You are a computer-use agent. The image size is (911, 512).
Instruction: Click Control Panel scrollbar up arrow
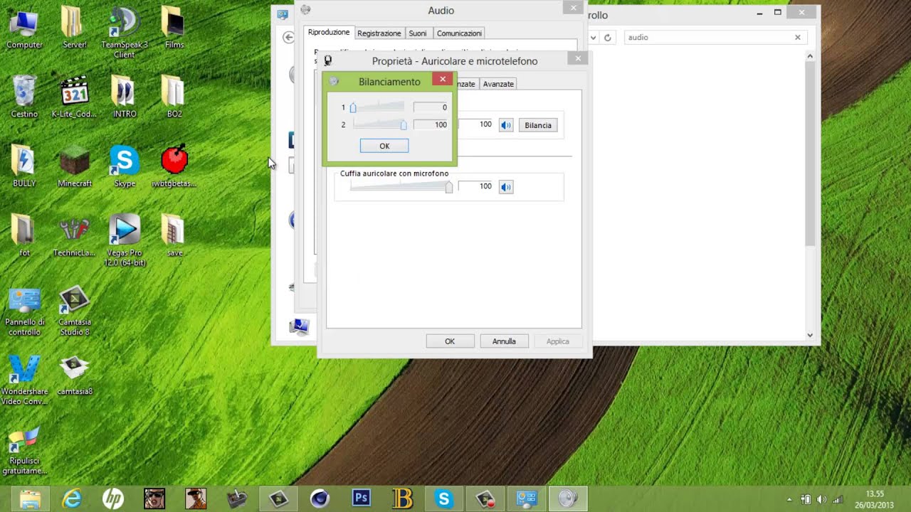(x=810, y=55)
